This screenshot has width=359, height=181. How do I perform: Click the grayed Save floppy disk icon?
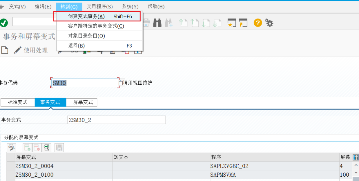59,147
